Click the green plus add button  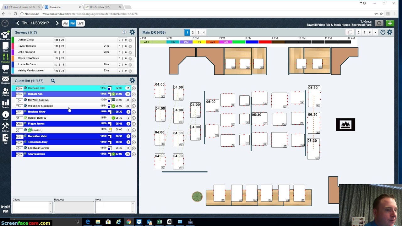point(390,23)
